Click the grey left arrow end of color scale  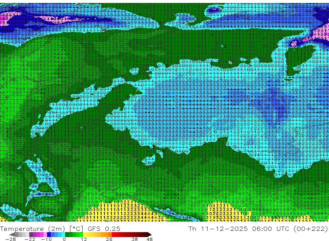point(12,234)
